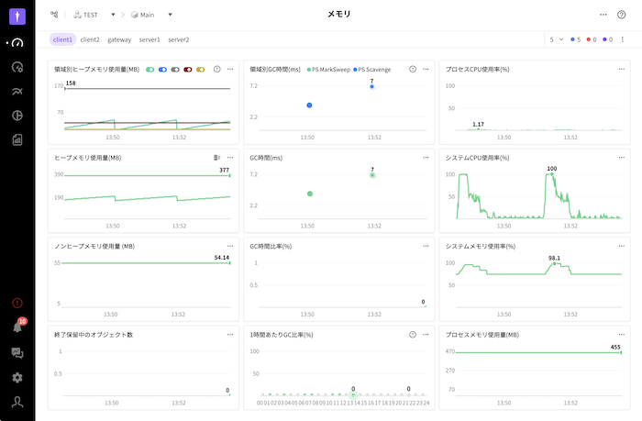Open the dashboard gauge icon in sidebar
This screenshot has height=421, width=642.
pos(17,42)
